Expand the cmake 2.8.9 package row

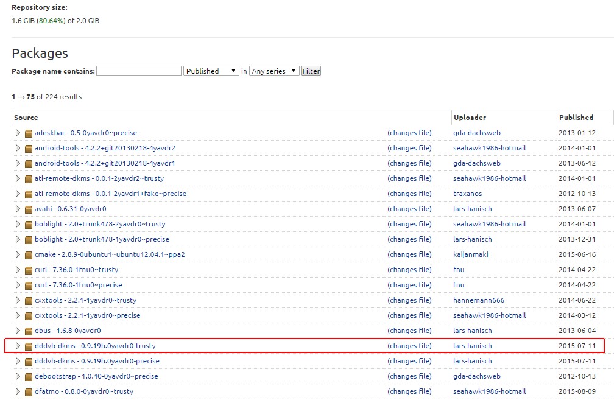click(x=18, y=254)
